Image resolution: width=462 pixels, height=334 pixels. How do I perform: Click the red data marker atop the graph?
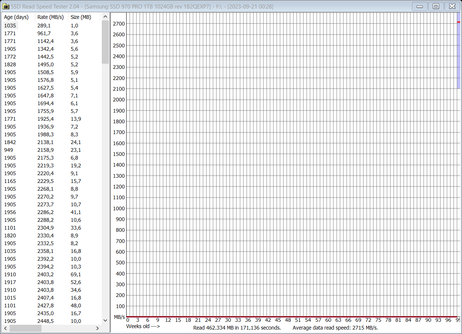point(459,22)
